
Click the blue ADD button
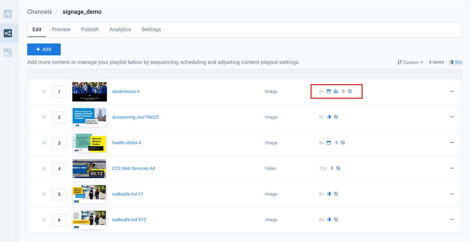tap(44, 49)
